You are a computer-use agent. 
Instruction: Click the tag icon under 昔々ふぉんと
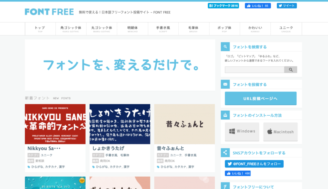point(158,167)
